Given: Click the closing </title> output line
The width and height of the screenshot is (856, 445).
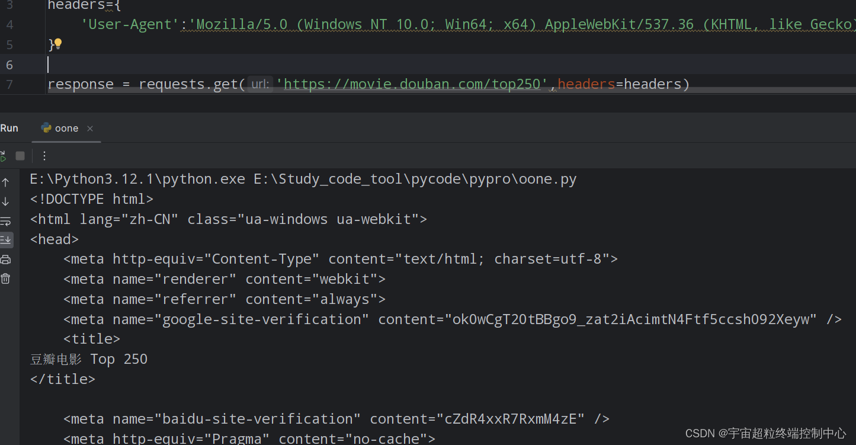Looking at the screenshot, I should click(x=63, y=379).
